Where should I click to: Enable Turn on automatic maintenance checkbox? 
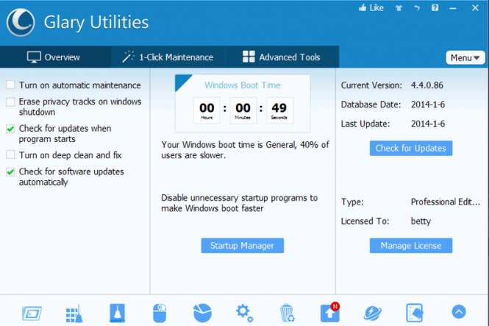coord(10,85)
